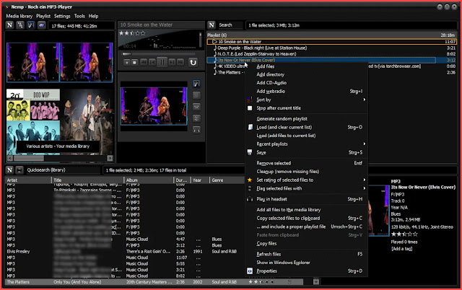Image resolution: width=462 pixels, height=290 pixels.
Task: Open the Help menu
Action: click(x=93, y=16)
